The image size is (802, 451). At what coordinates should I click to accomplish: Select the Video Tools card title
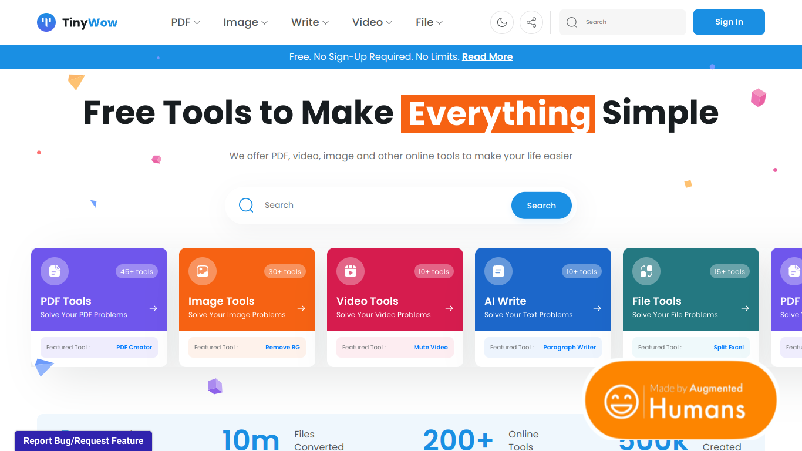pos(368,301)
